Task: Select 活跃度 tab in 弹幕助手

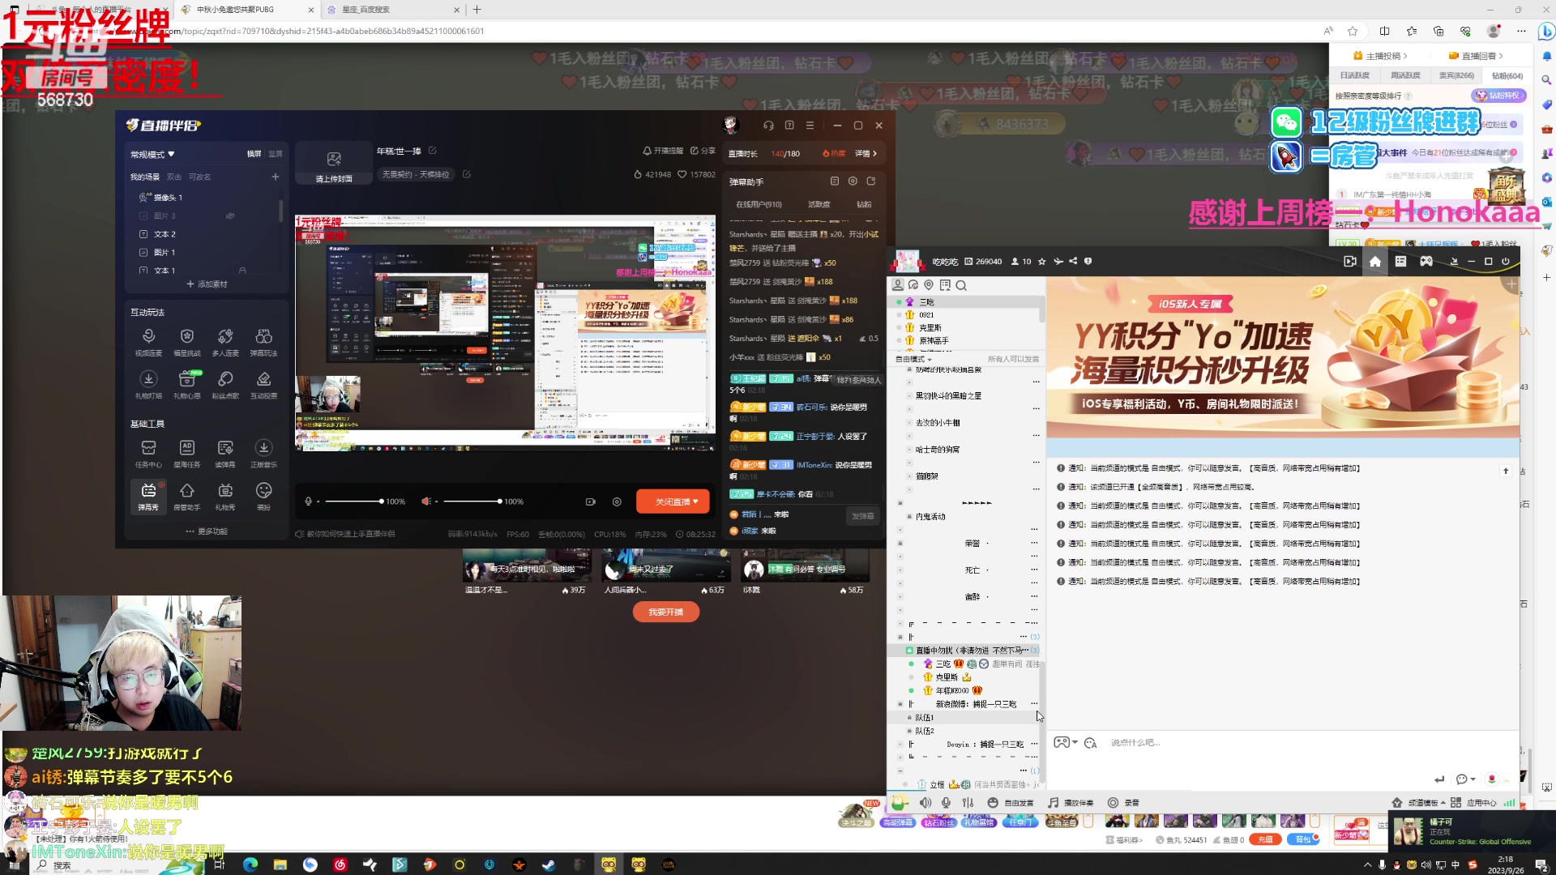Action: (x=819, y=204)
